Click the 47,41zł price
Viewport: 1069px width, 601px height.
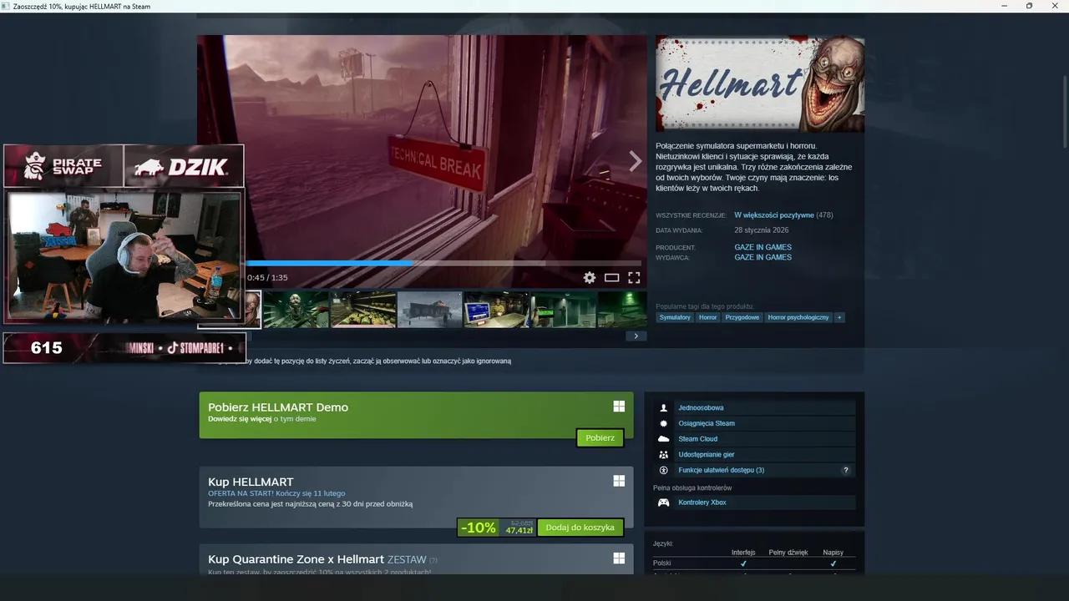click(x=519, y=531)
